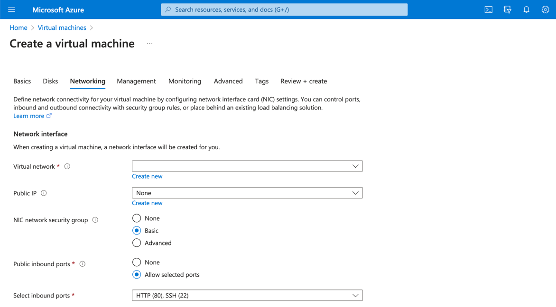
Task: Switch to the Advanced tab
Action: pos(228,81)
